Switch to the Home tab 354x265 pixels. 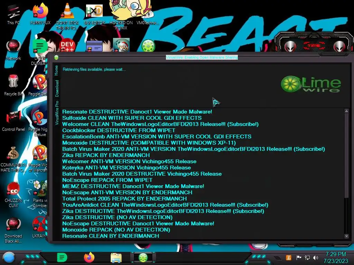click(56, 70)
